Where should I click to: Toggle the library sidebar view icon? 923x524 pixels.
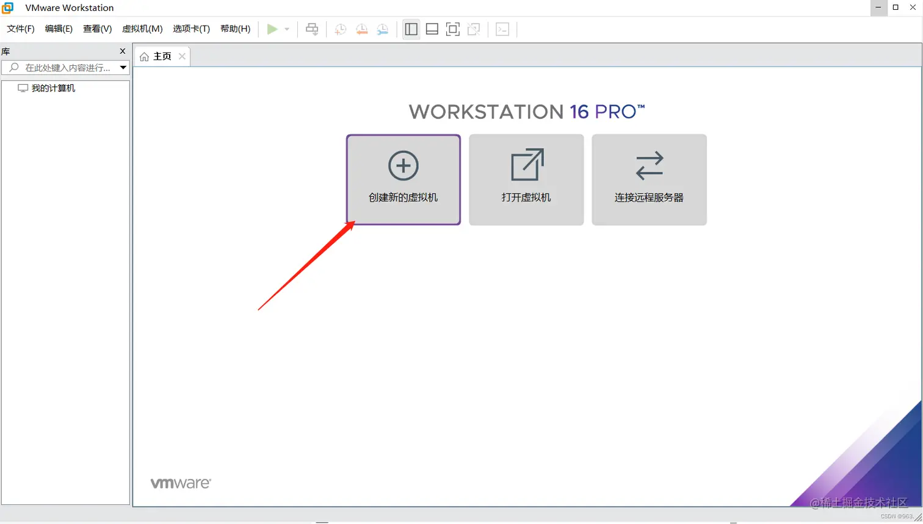(411, 29)
